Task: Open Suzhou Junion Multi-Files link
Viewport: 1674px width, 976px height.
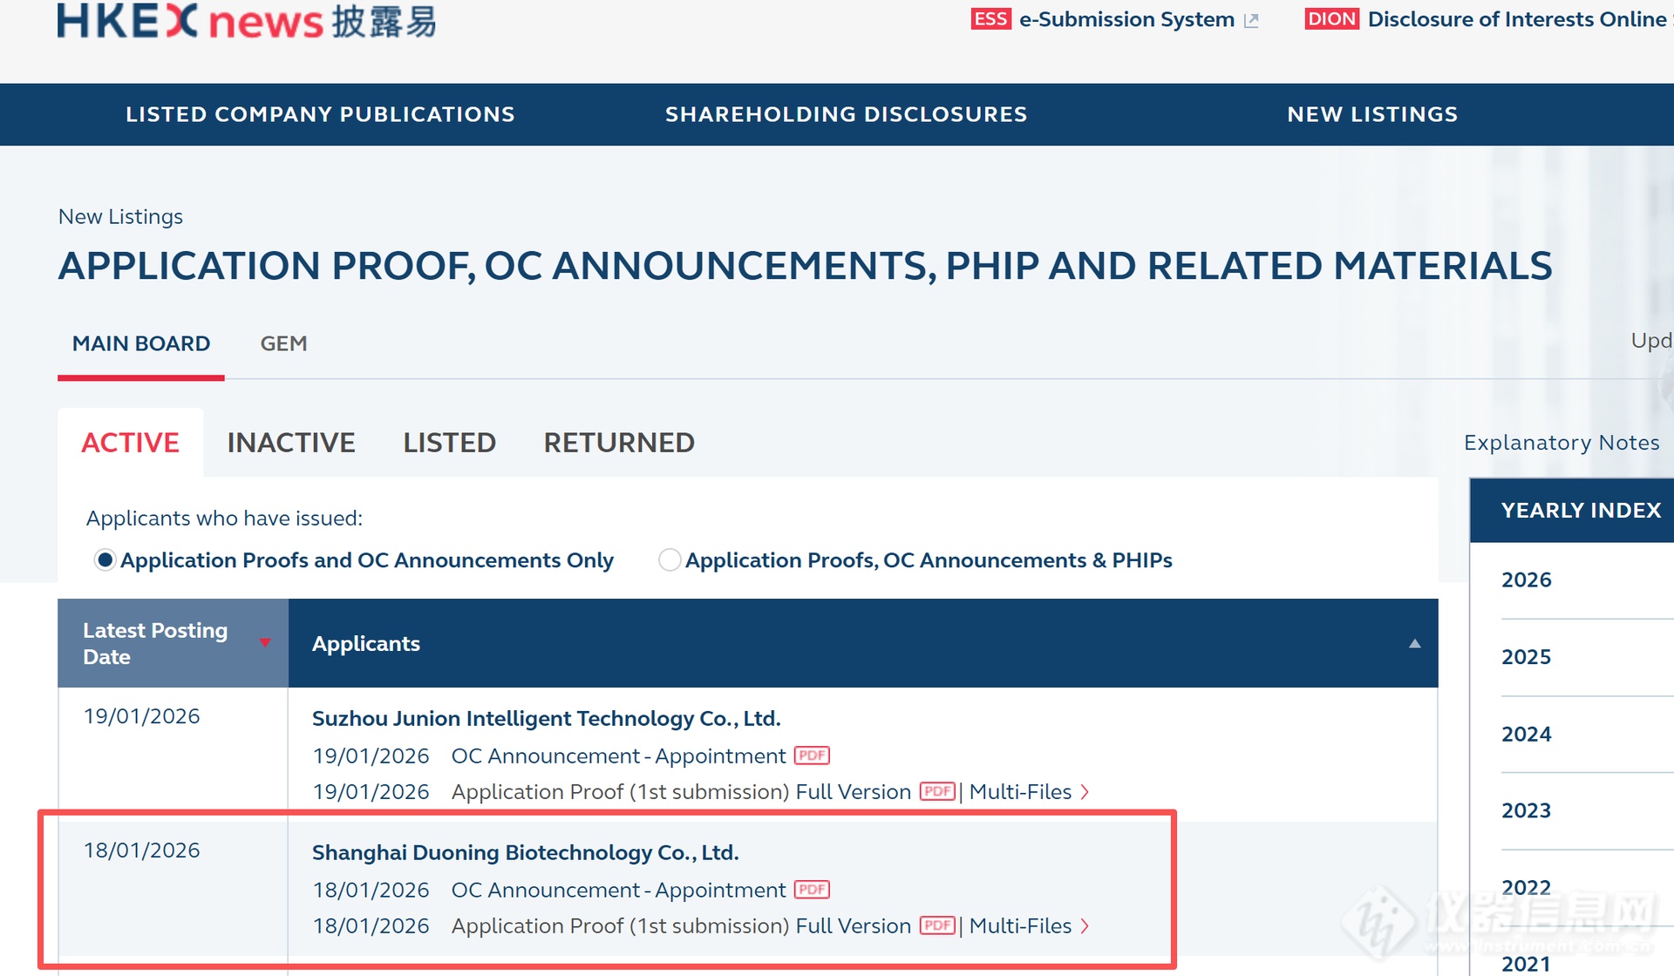Action: click(x=1020, y=791)
